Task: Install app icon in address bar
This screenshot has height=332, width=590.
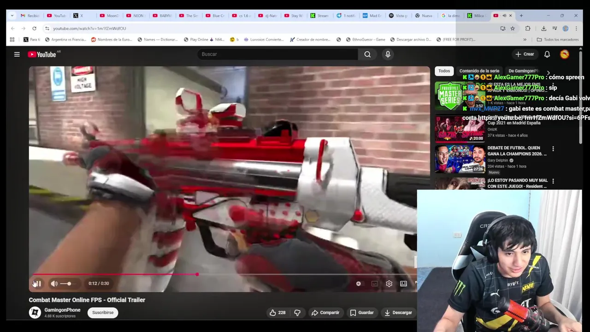Action: [x=502, y=28]
